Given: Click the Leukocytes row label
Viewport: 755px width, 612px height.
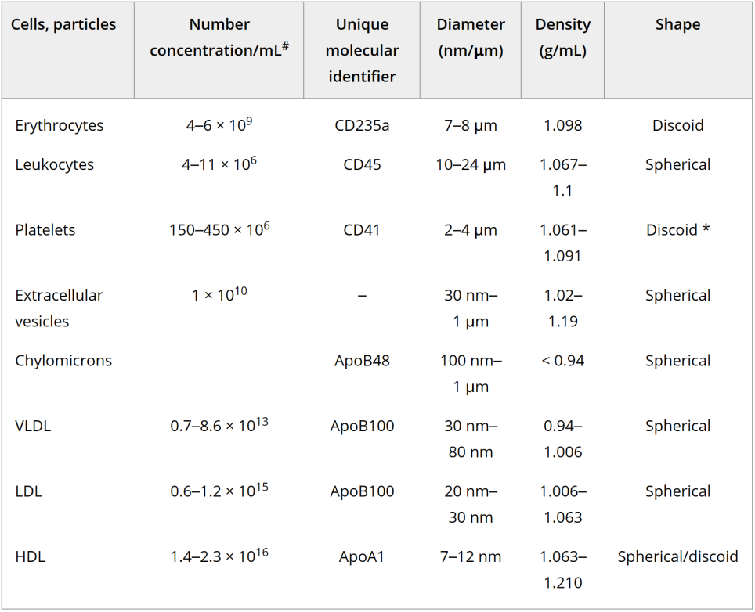Looking at the screenshot, I should click(55, 165).
